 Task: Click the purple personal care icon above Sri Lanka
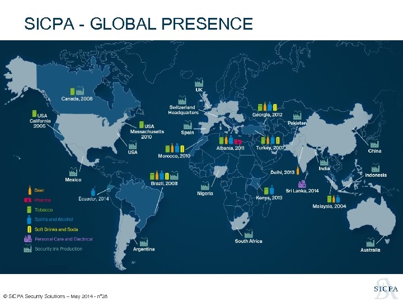pos(302,184)
